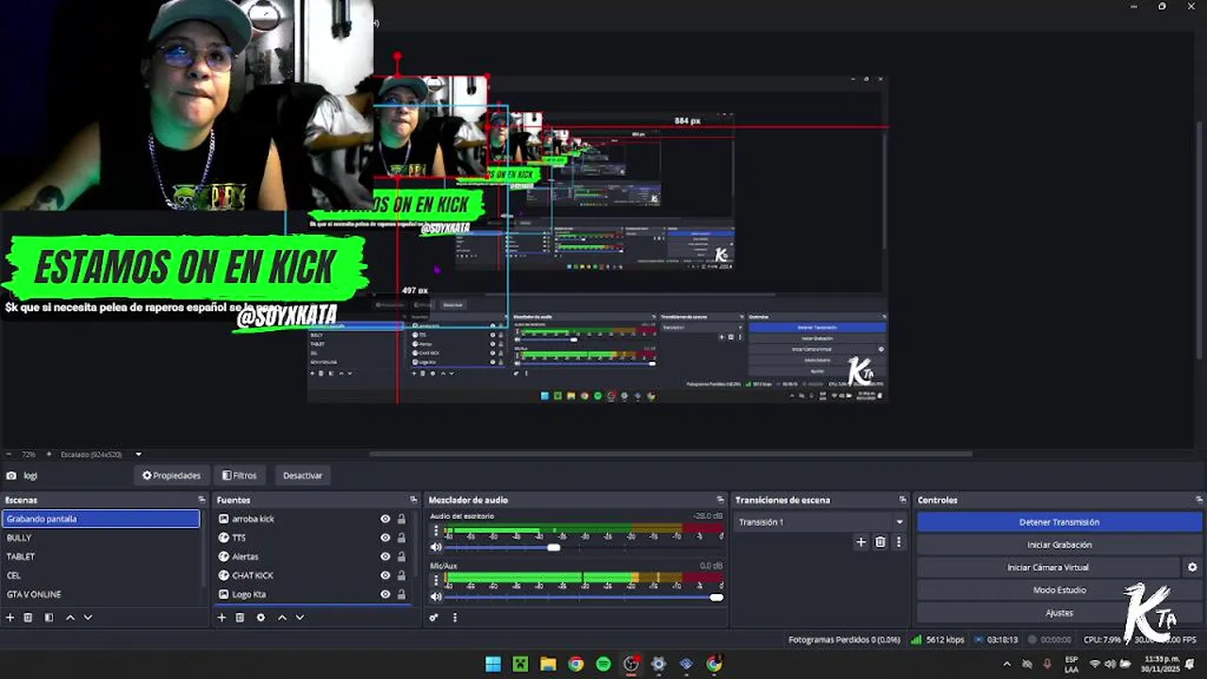Open the source Propiedades
The width and height of the screenshot is (1207, 679).
(x=172, y=475)
